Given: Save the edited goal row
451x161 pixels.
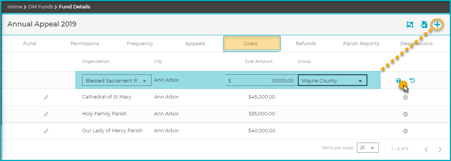Looking at the screenshot, I should click(398, 80).
